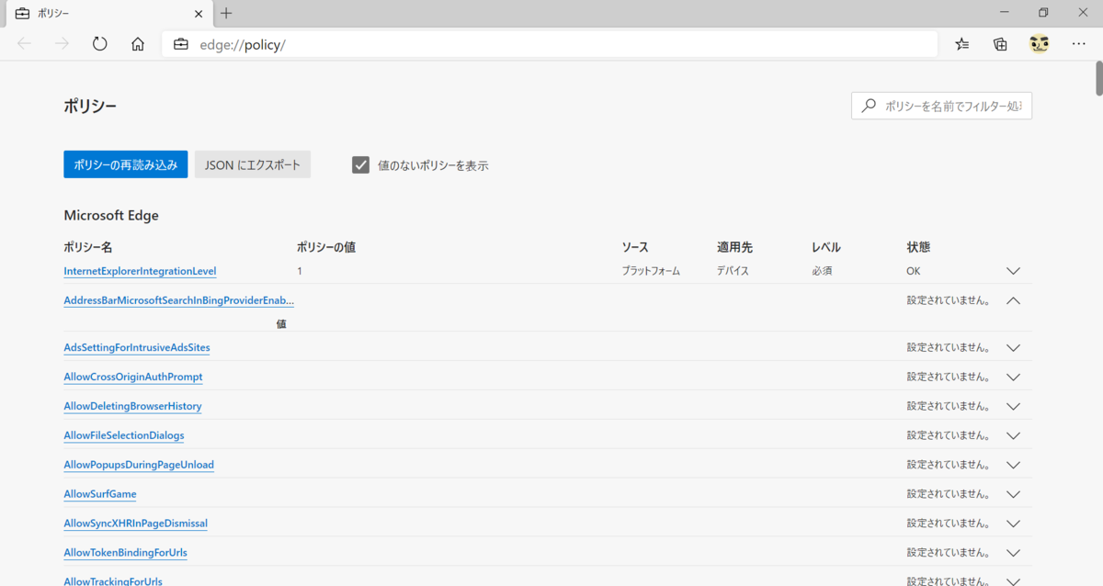Open InternetExplorerIntegrationLevel policy link
Image resolution: width=1103 pixels, height=586 pixels.
(140, 271)
